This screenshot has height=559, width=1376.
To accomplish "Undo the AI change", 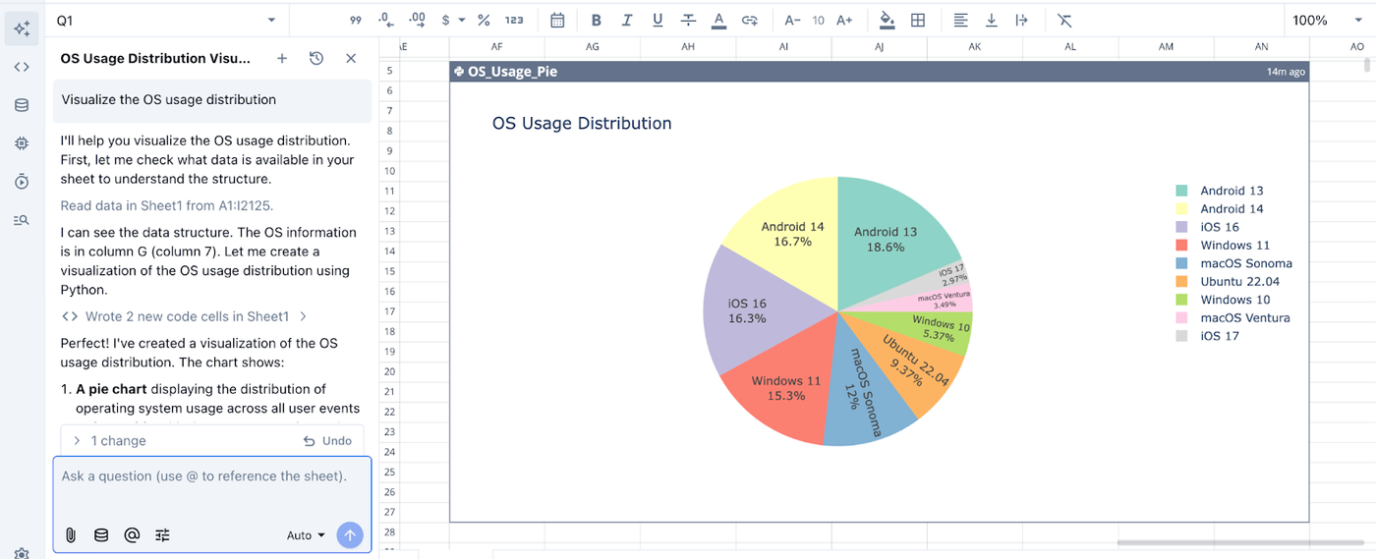I will (327, 441).
